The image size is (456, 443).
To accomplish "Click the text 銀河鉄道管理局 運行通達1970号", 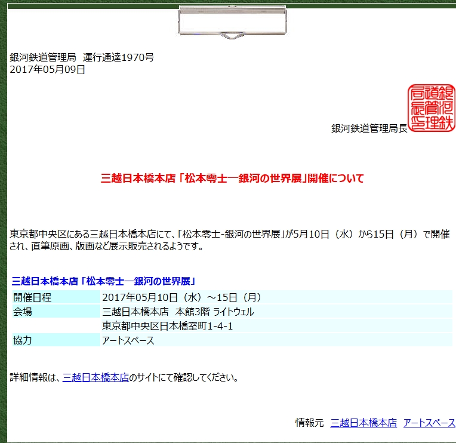I will [x=82, y=57].
